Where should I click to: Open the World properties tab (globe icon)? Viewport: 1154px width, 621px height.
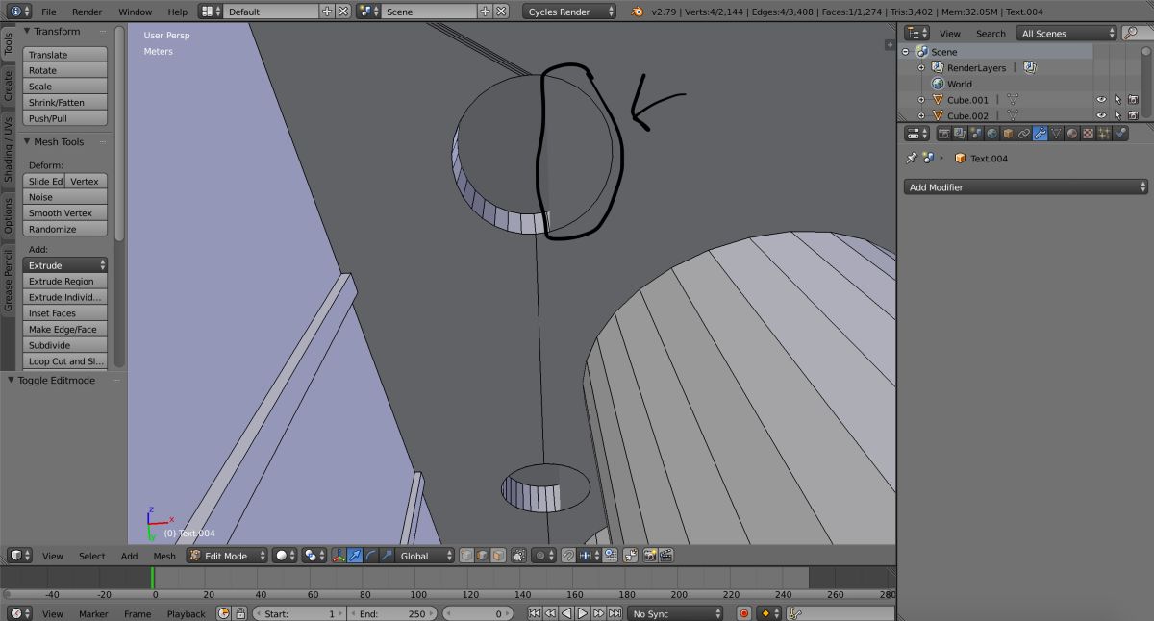click(x=992, y=134)
